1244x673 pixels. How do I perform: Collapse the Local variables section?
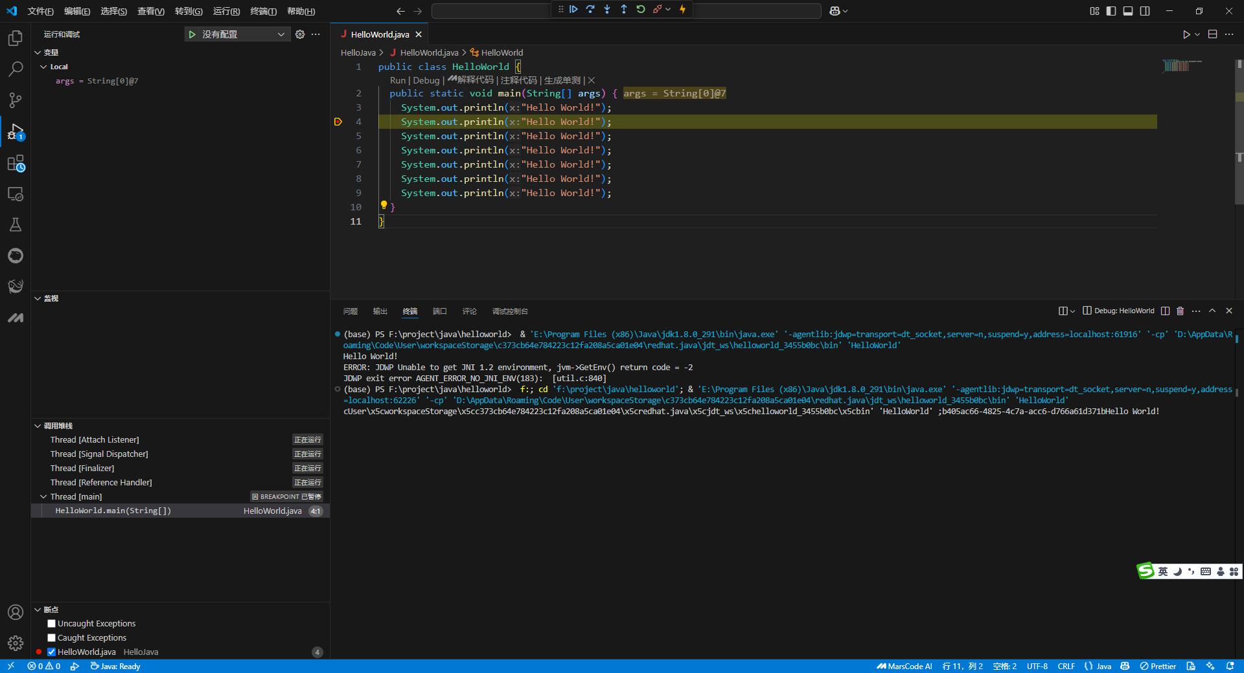[43, 66]
